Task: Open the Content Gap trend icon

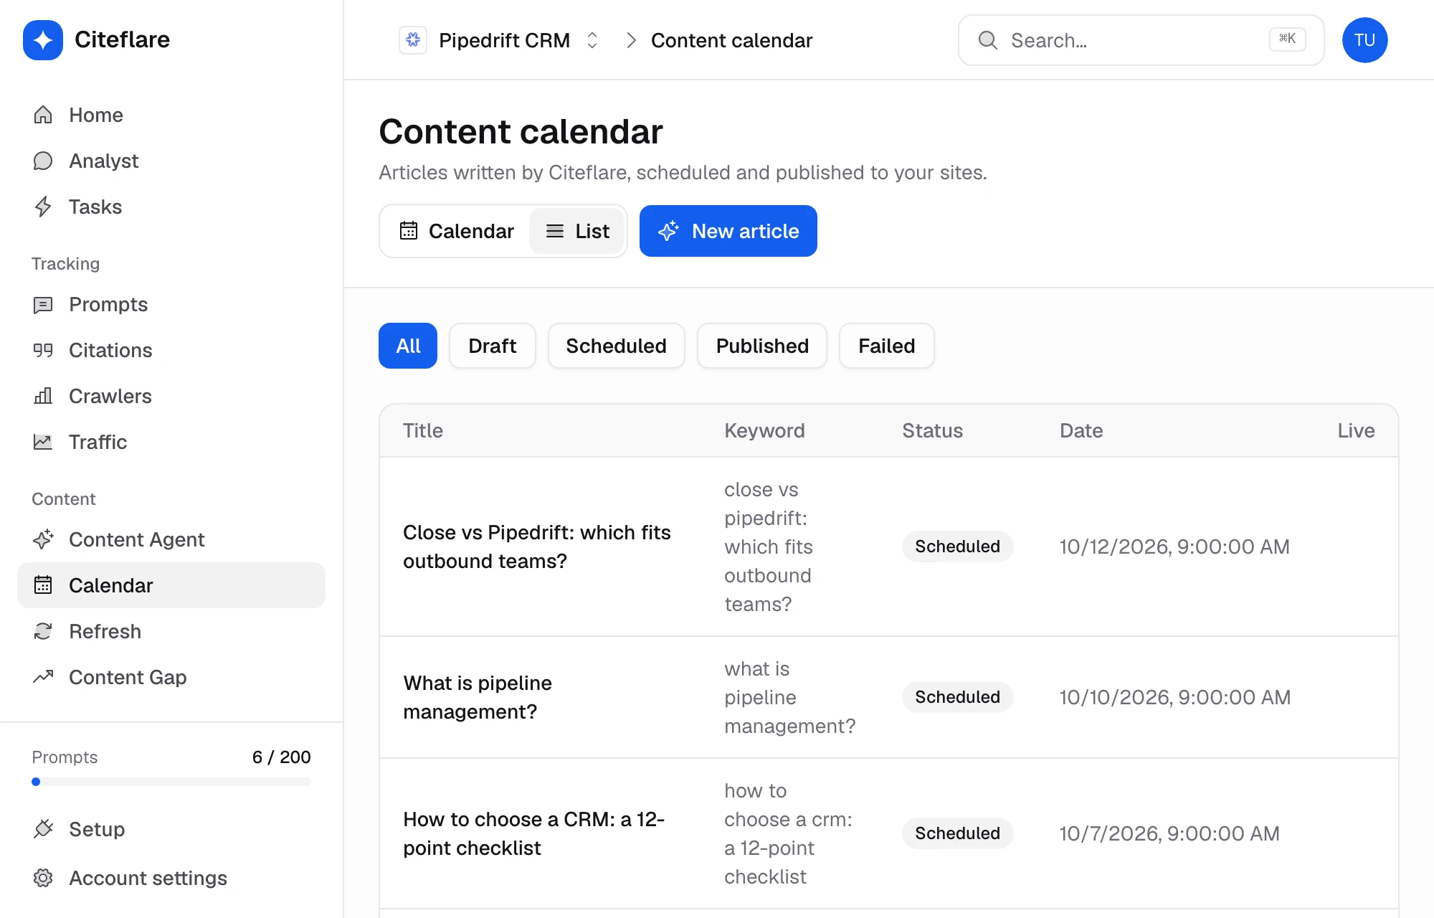Action: [x=43, y=677]
